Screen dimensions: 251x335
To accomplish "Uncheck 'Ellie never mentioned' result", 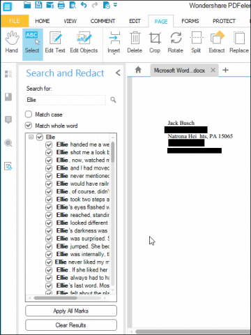I will click(49, 176).
